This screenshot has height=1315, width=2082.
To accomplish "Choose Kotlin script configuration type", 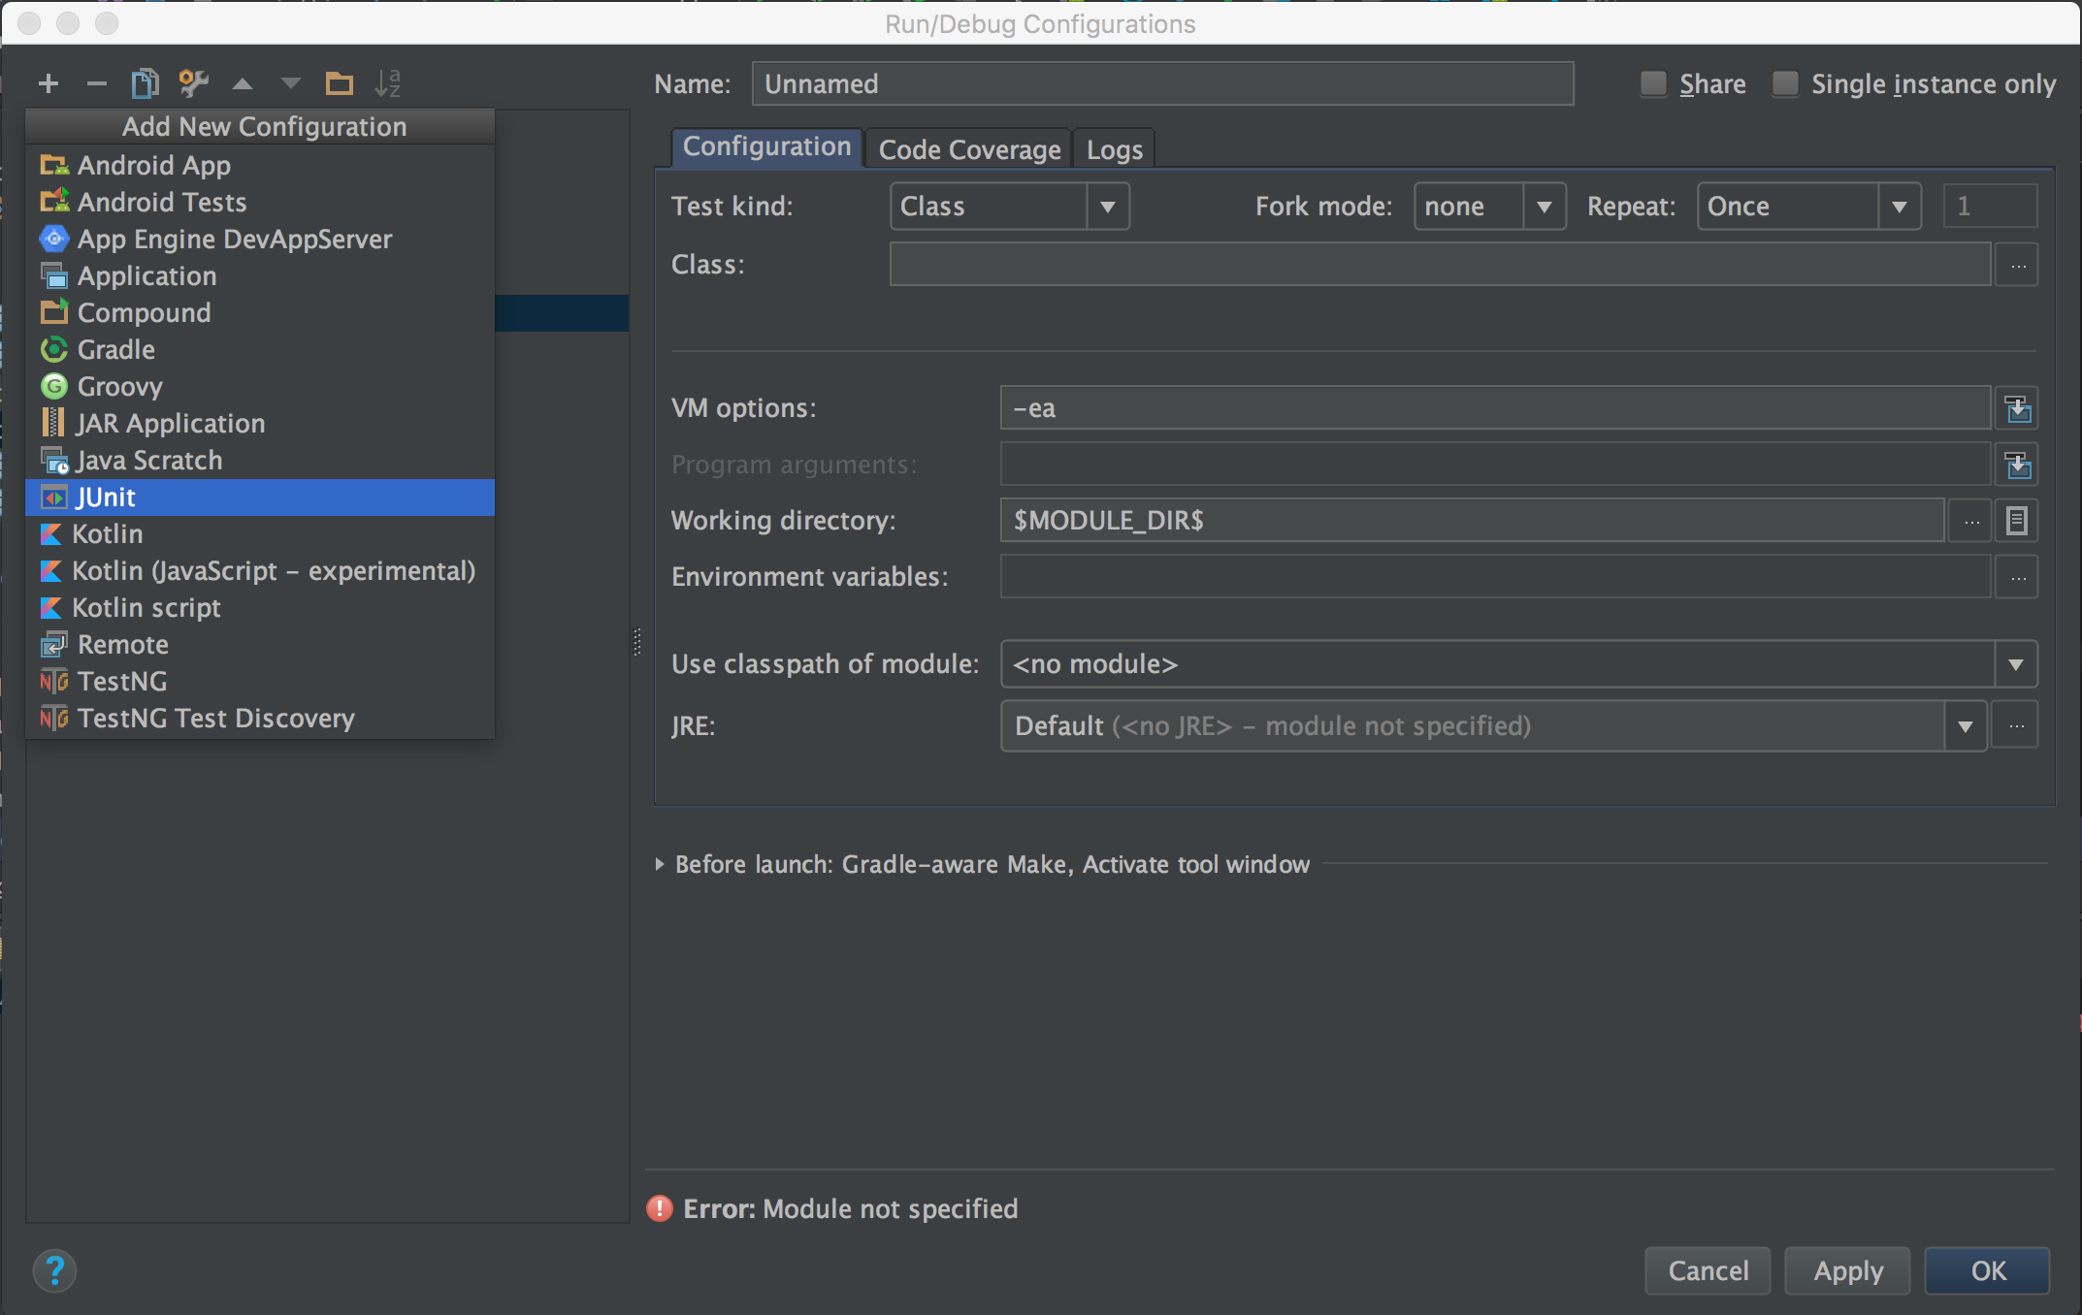I will pyautogui.click(x=260, y=607).
